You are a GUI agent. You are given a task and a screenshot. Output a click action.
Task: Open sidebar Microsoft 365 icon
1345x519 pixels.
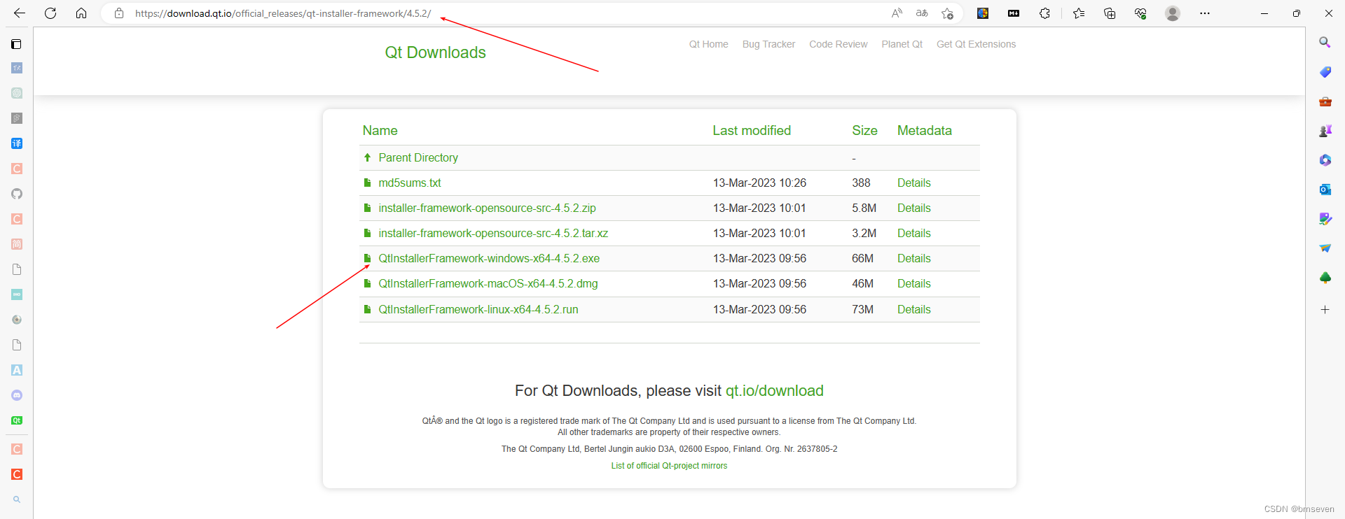tap(1325, 160)
